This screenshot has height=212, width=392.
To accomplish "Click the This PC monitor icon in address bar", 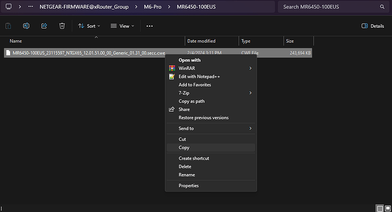I will coord(9,7).
